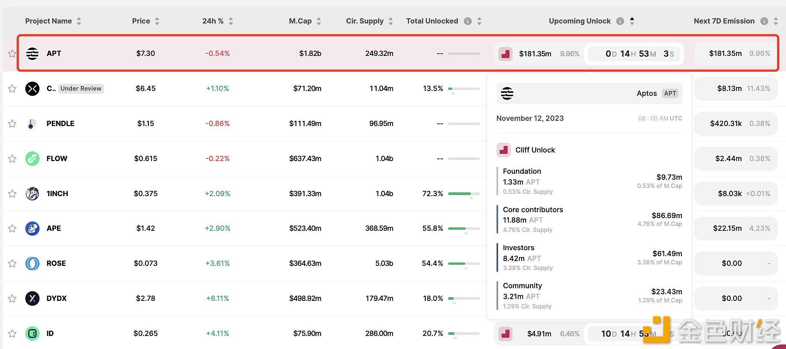Click the Price column header

click(141, 21)
